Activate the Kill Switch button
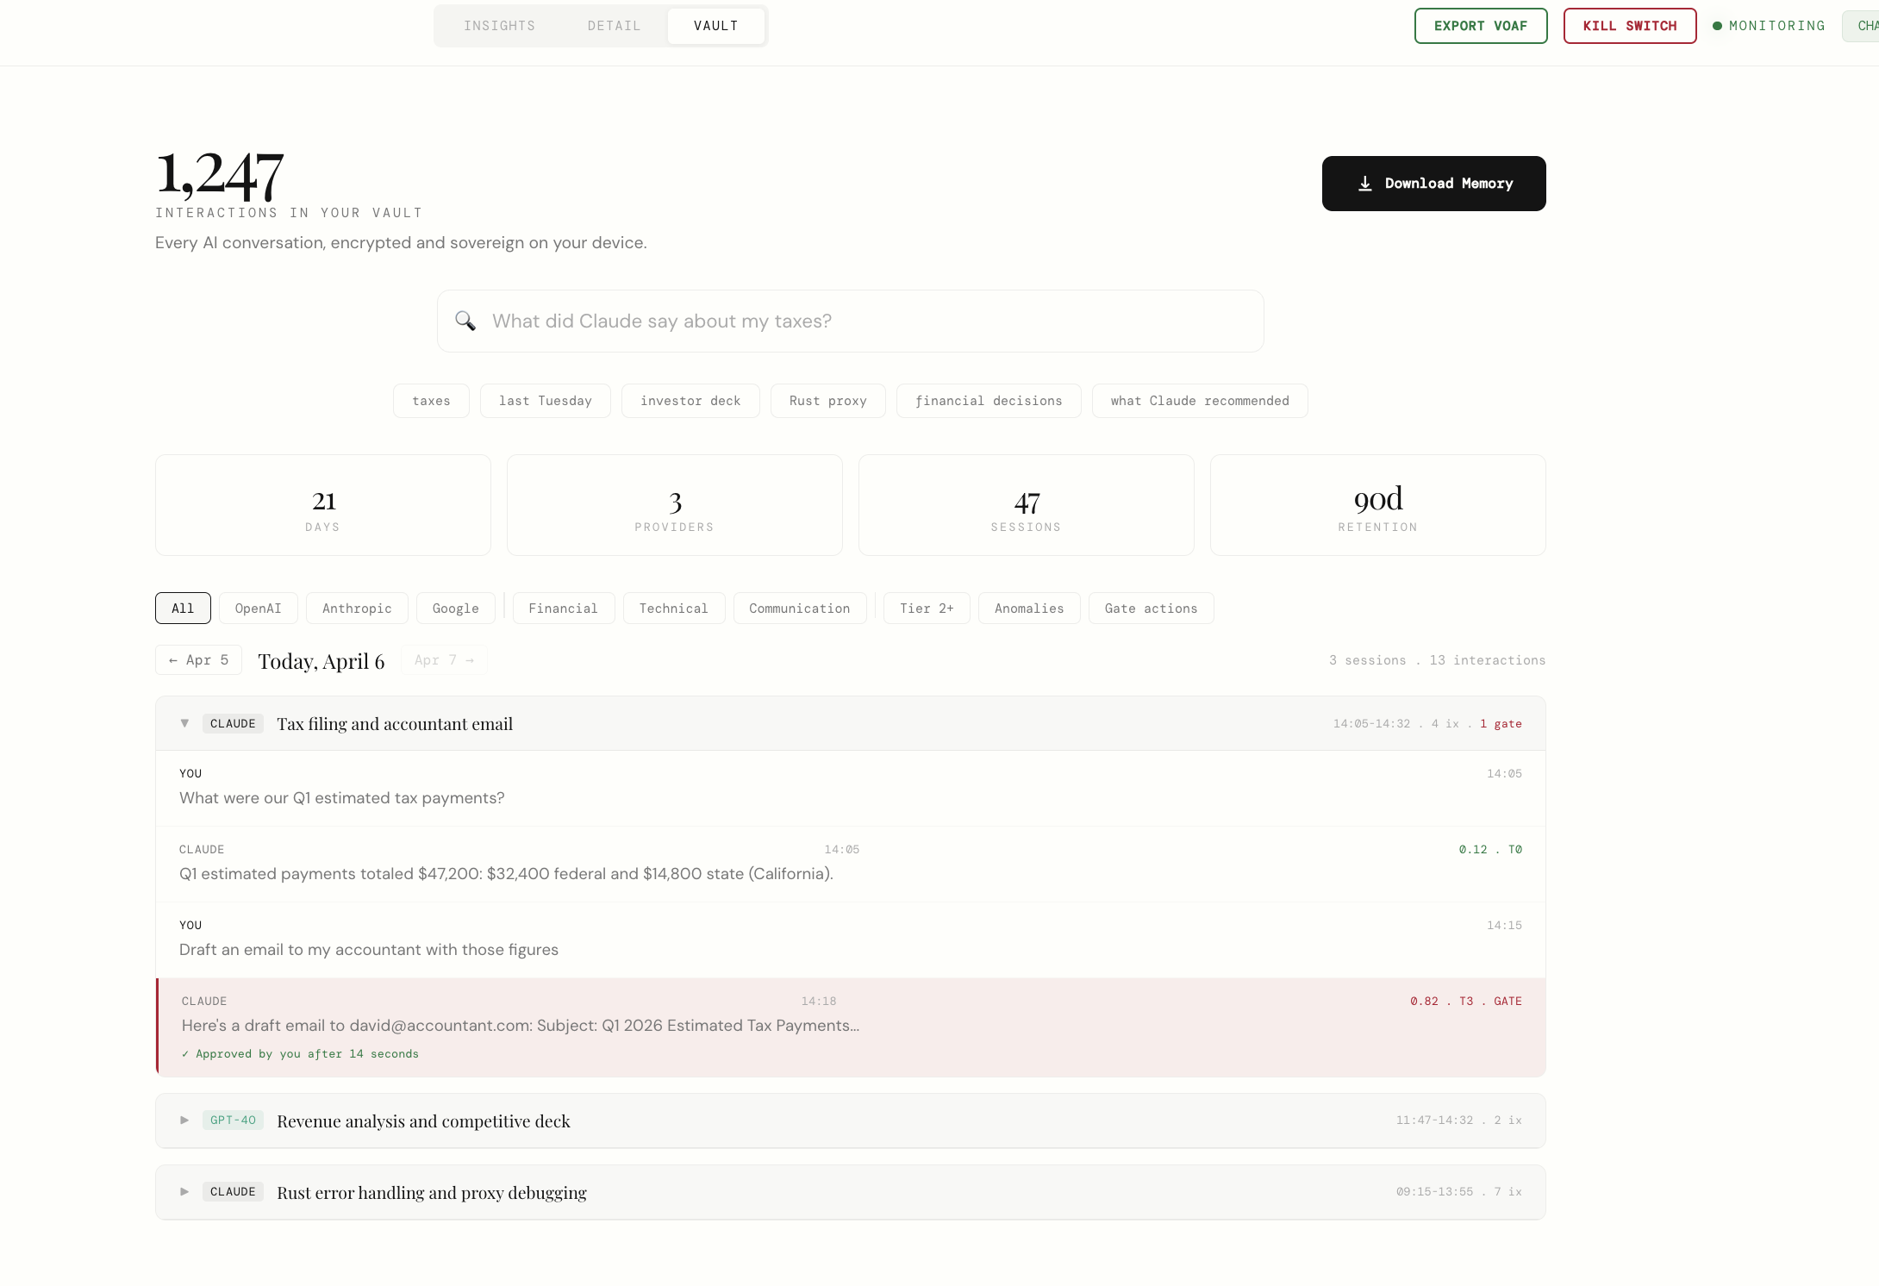 1630,26
